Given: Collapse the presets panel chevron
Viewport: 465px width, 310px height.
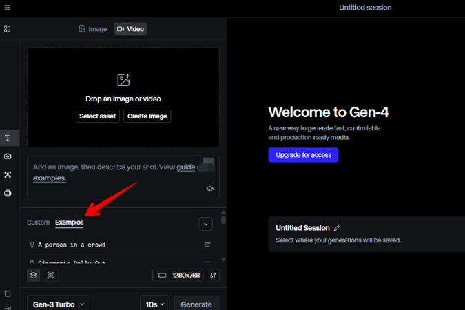Looking at the screenshot, I should coord(205,224).
